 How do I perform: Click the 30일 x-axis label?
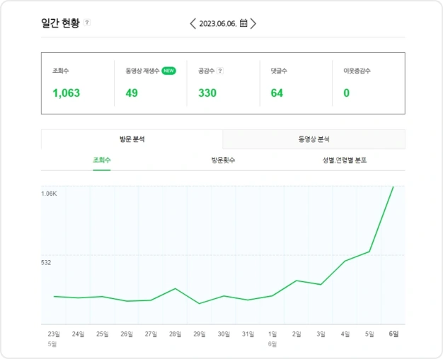[x=224, y=334]
